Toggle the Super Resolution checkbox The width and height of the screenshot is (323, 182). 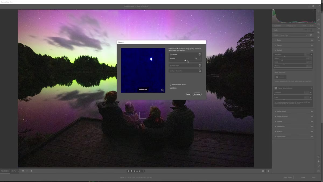click(x=171, y=71)
